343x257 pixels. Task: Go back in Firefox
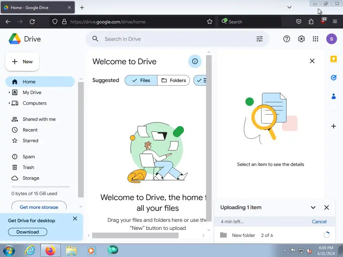(x=8, y=22)
